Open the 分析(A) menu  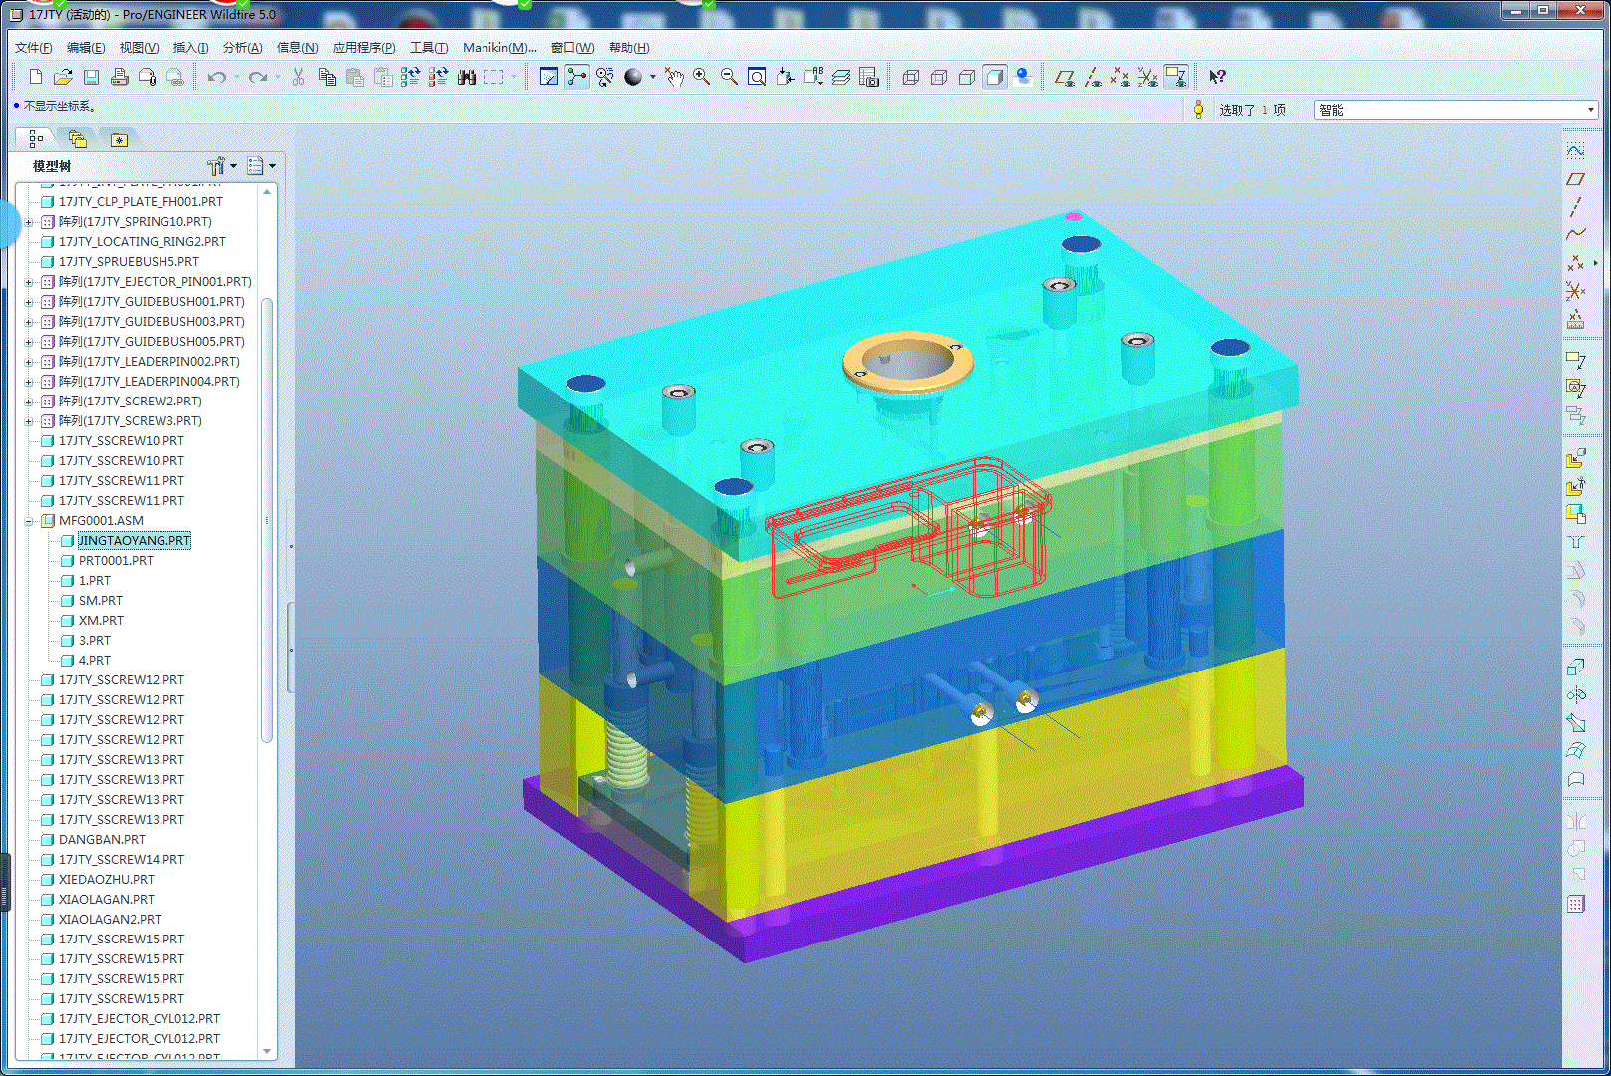(242, 47)
